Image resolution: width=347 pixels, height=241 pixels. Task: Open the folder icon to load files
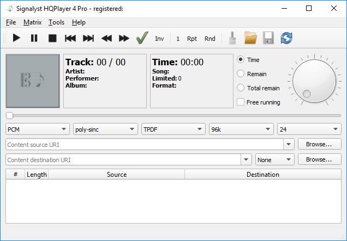click(250, 38)
